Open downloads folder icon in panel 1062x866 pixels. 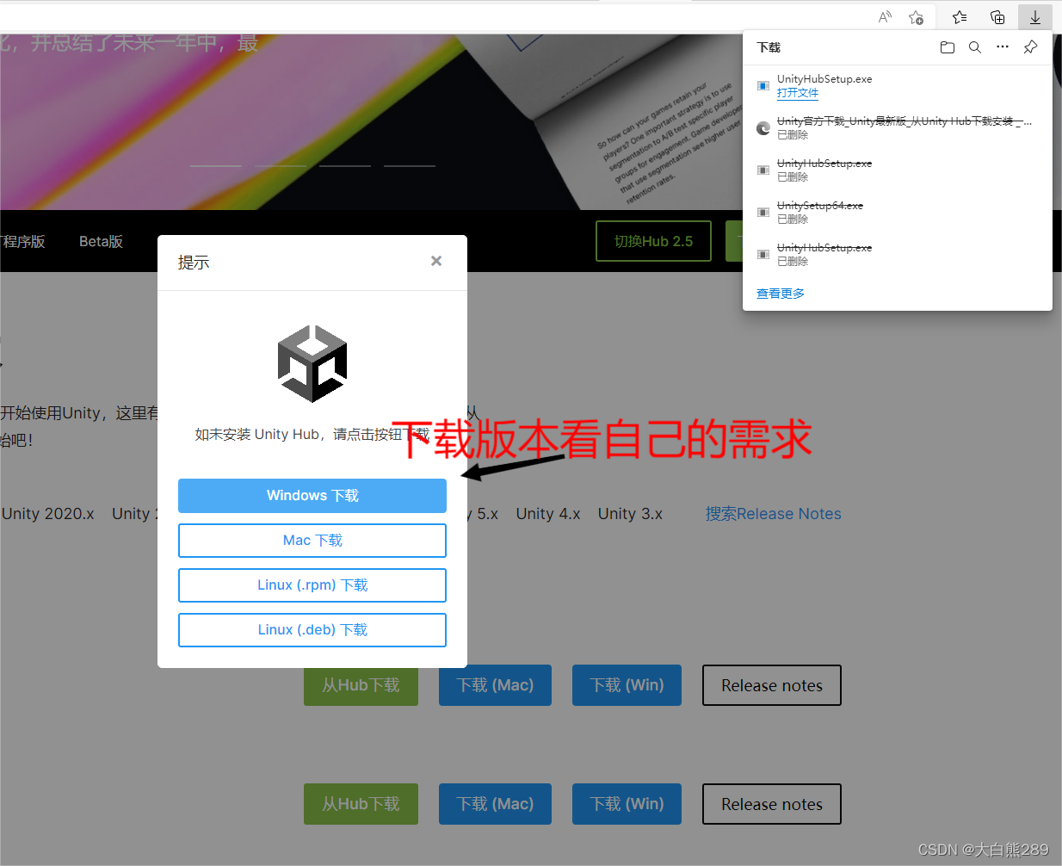coord(948,47)
